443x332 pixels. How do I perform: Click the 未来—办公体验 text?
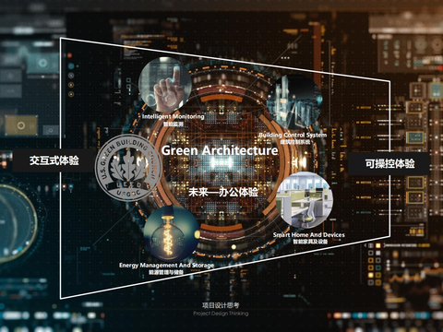[x=223, y=192]
